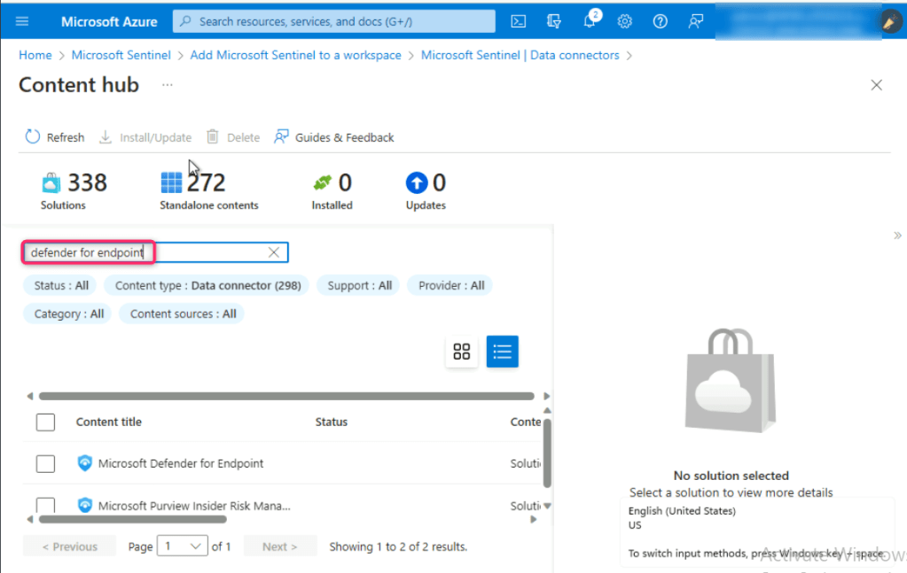The image size is (907, 573).
Task: Switch to grid view layout
Action: pyautogui.click(x=461, y=352)
